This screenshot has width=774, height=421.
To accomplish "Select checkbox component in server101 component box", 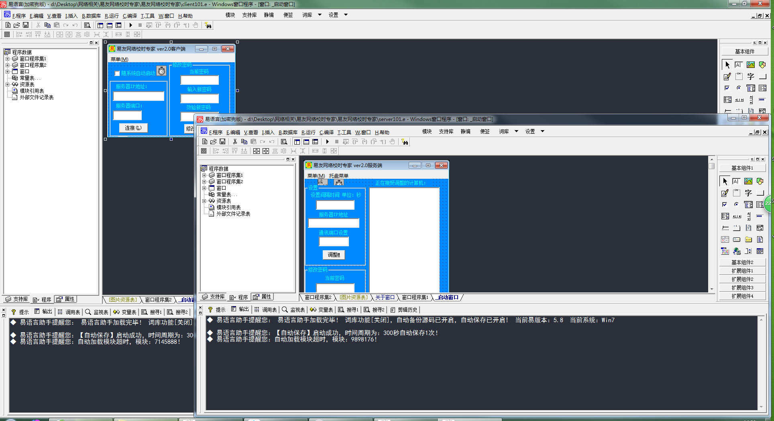I will 725,204.
